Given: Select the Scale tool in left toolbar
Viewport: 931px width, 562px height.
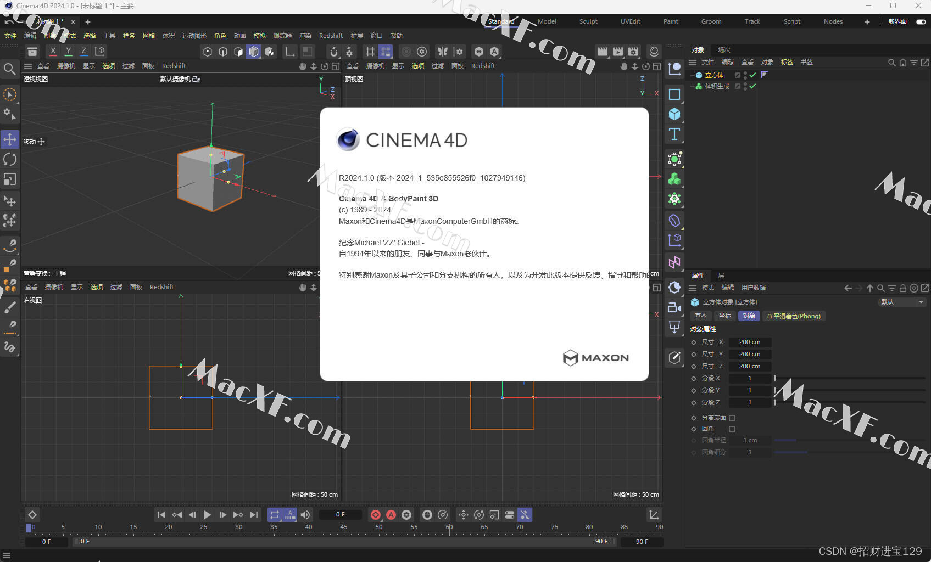Looking at the screenshot, I should [10, 179].
